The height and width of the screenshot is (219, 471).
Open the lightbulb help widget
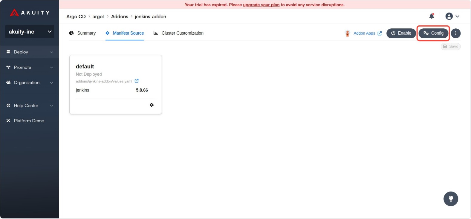tap(451, 199)
